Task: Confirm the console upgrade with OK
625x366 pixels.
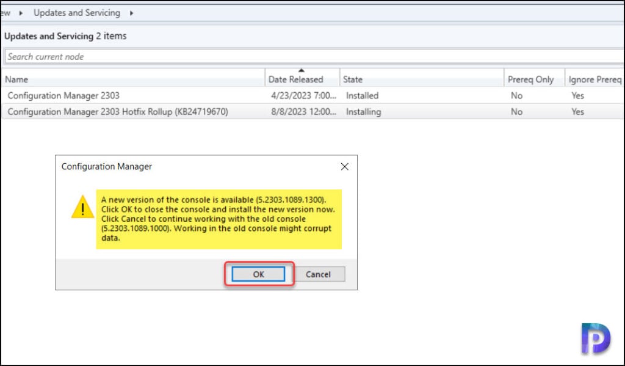Action: [x=258, y=274]
